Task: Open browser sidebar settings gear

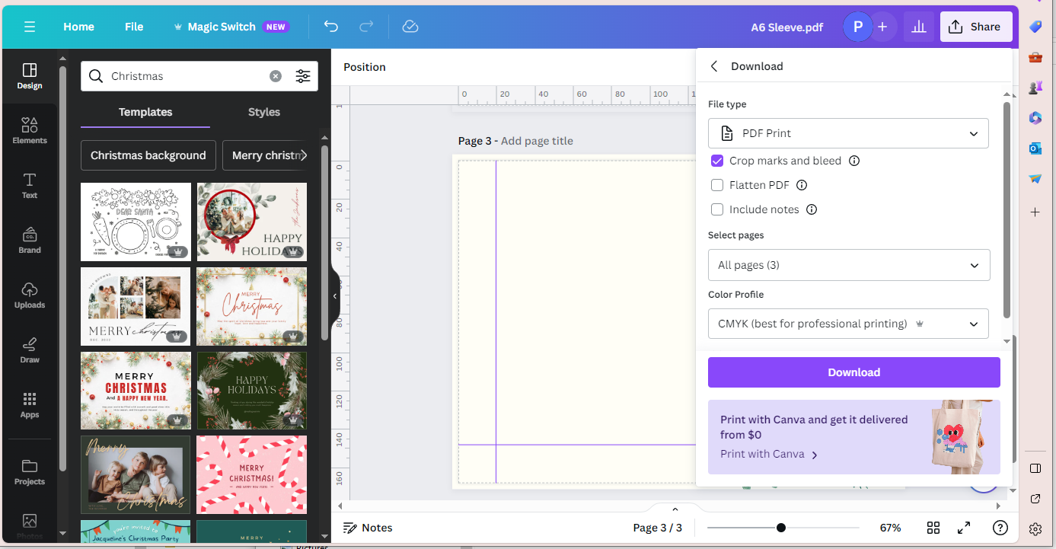Action: [1035, 528]
